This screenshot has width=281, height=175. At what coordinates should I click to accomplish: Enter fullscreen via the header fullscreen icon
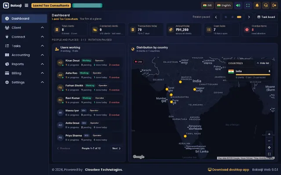248,5
